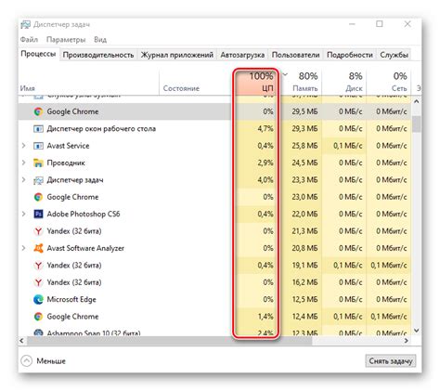The image size is (440, 391).
Task: Click the Проводник folder icon
Action: tap(38, 163)
